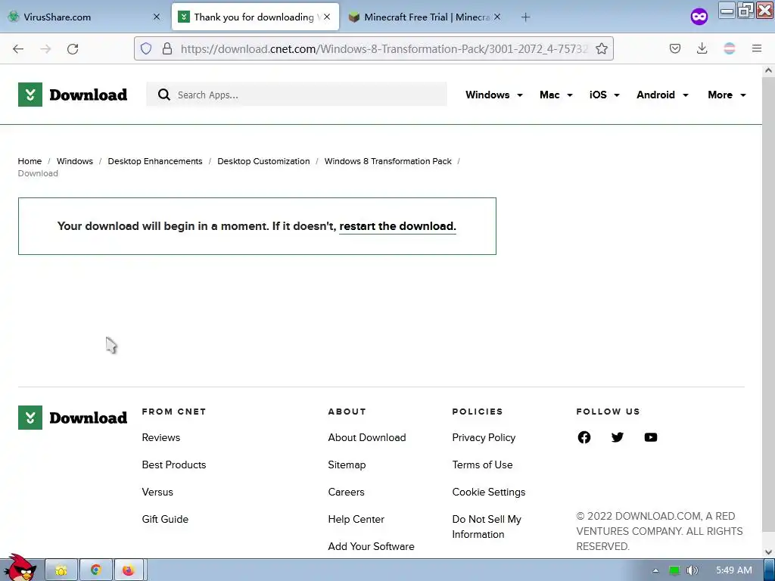Click the purple private browsing mask icon
The image size is (775, 581).
[699, 17]
